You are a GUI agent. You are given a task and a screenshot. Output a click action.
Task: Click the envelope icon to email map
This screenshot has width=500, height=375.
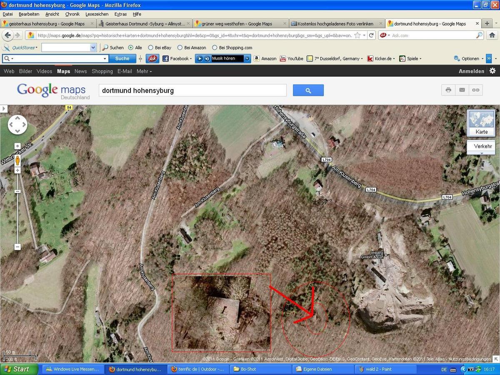462,90
